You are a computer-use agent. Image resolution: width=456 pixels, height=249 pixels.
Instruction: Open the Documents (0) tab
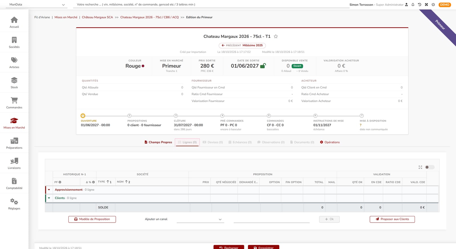302,142
